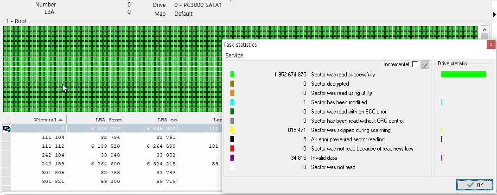Click the '1 - Root' group label
Viewport: 497px width, 195px height.
[16, 21]
